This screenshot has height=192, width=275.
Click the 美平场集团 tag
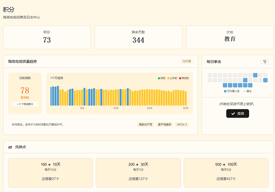coord(164,124)
